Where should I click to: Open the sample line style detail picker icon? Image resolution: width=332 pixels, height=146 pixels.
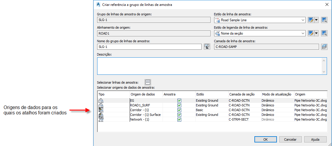324,20
